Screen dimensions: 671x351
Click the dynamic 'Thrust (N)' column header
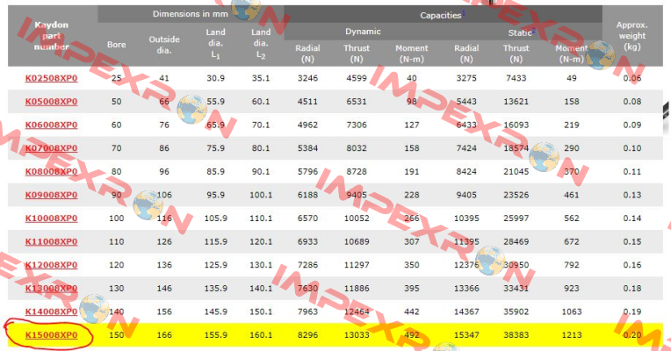(x=357, y=54)
